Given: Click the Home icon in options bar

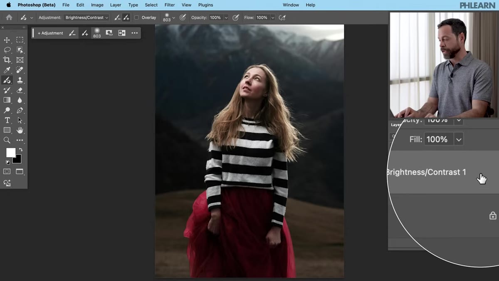Looking at the screenshot, I should coord(9,17).
